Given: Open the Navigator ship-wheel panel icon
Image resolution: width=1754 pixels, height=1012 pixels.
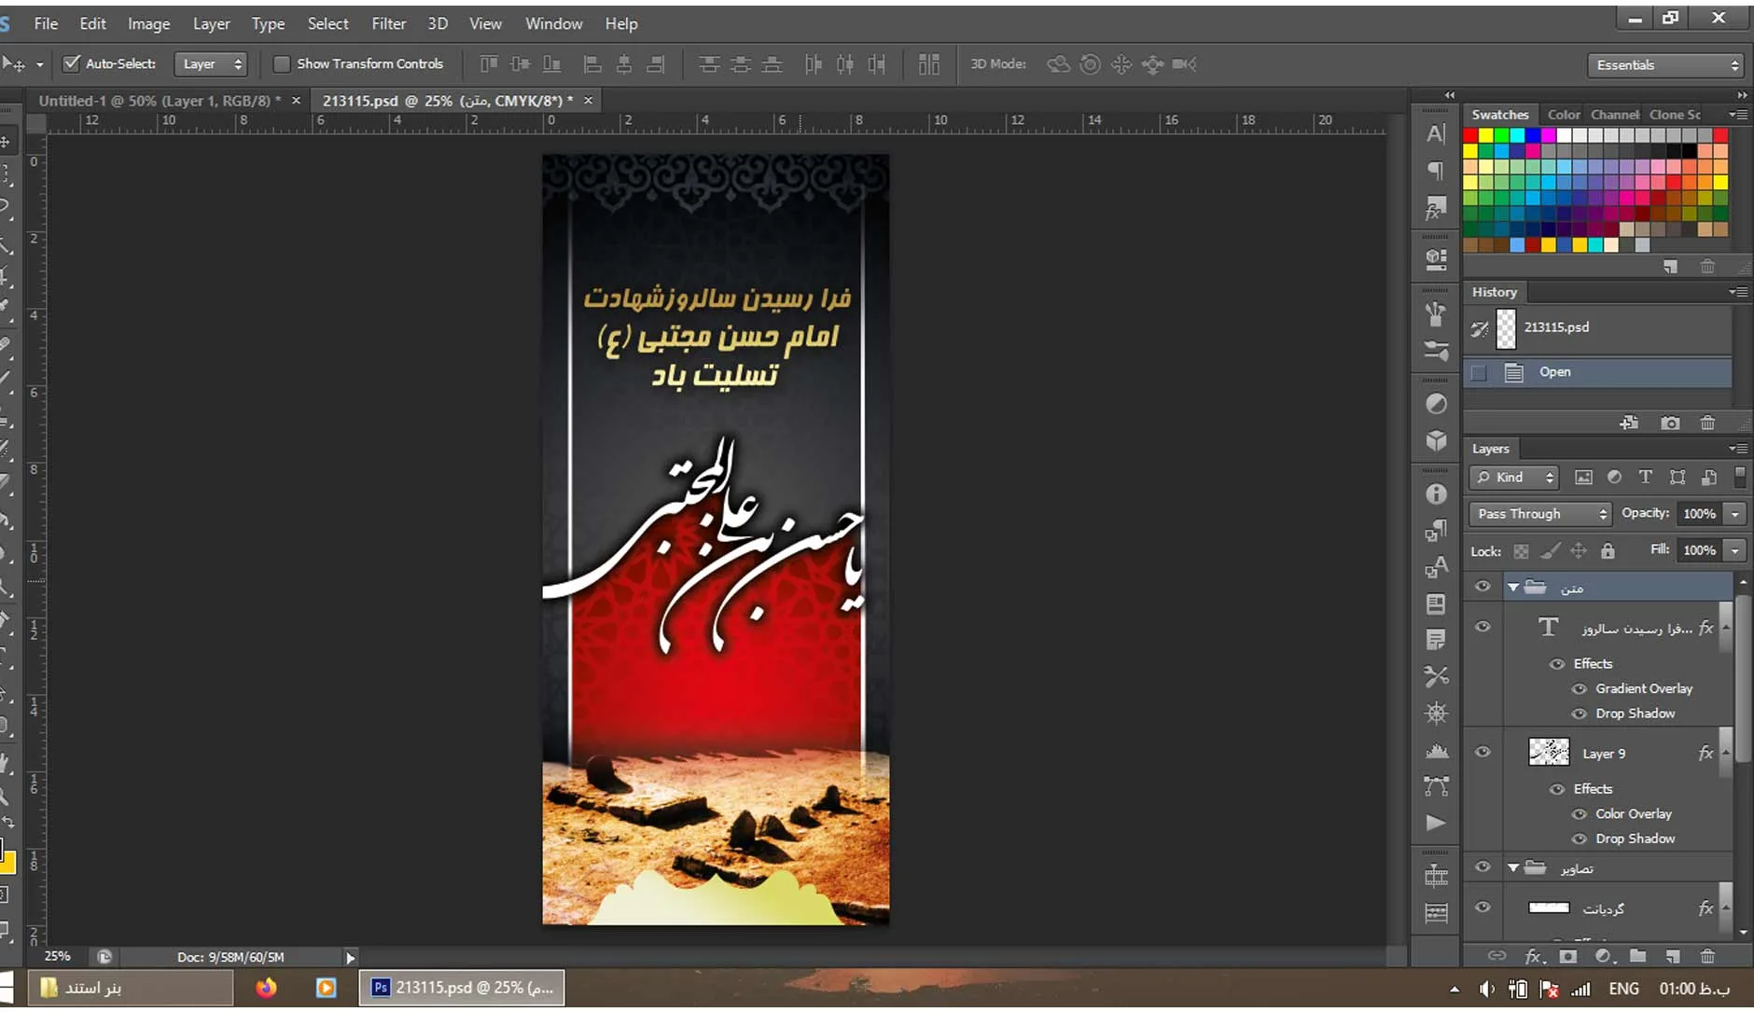Looking at the screenshot, I should tap(1436, 714).
